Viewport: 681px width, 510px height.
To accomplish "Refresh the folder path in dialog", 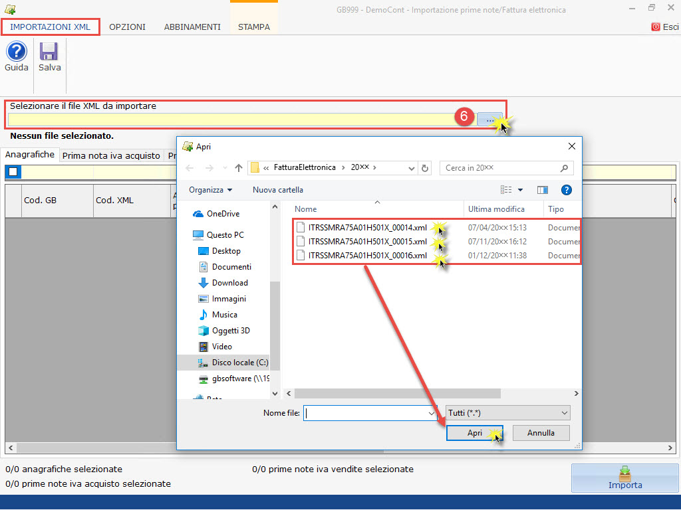I will click(426, 168).
